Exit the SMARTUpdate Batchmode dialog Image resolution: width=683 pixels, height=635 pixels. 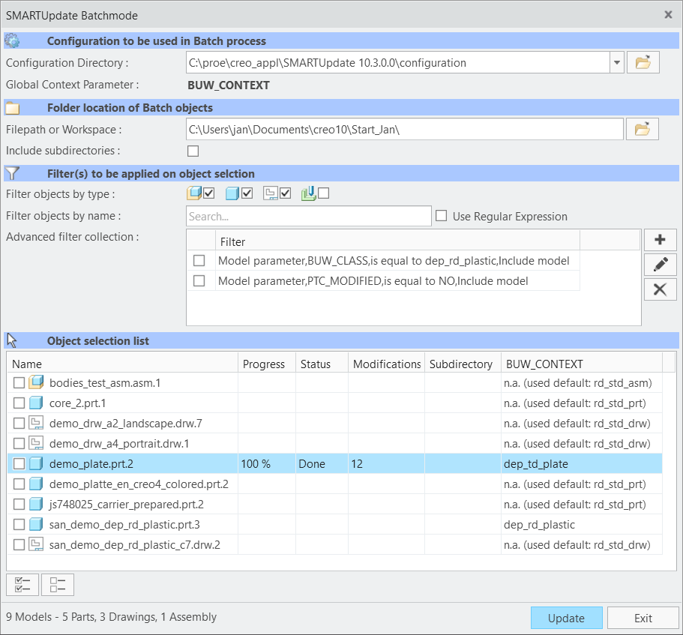[643, 618]
